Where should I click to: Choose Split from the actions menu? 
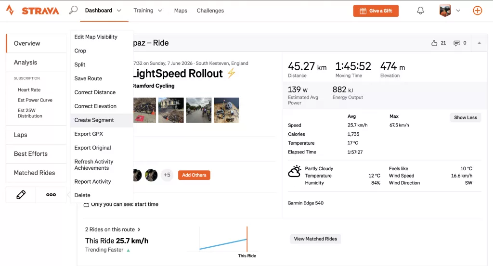coord(102,64)
